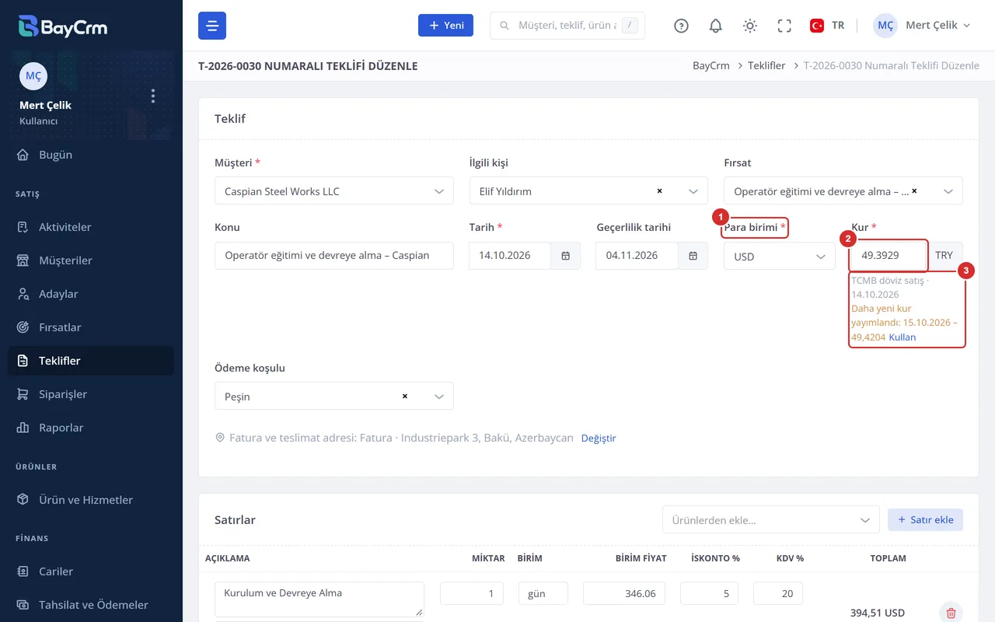Select Teklifler in the sidebar
Image resolution: width=995 pixels, height=622 pixels.
tap(91, 361)
